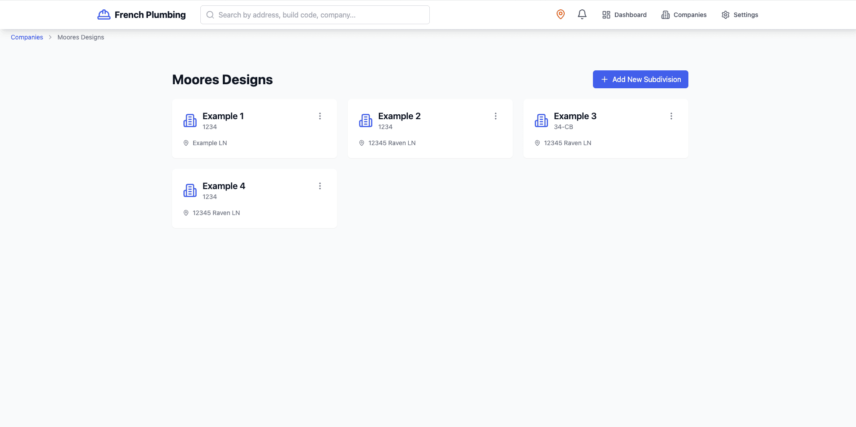Viewport: 856px width, 427px height.
Task: Click the search magnifier icon
Action: [x=210, y=15]
